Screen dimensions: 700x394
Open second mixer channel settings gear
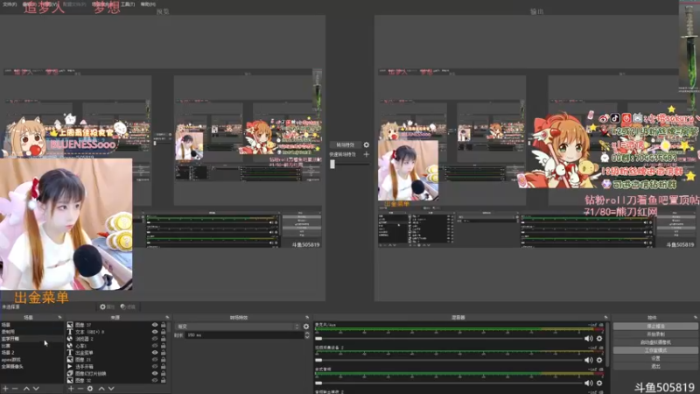(x=599, y=360)
